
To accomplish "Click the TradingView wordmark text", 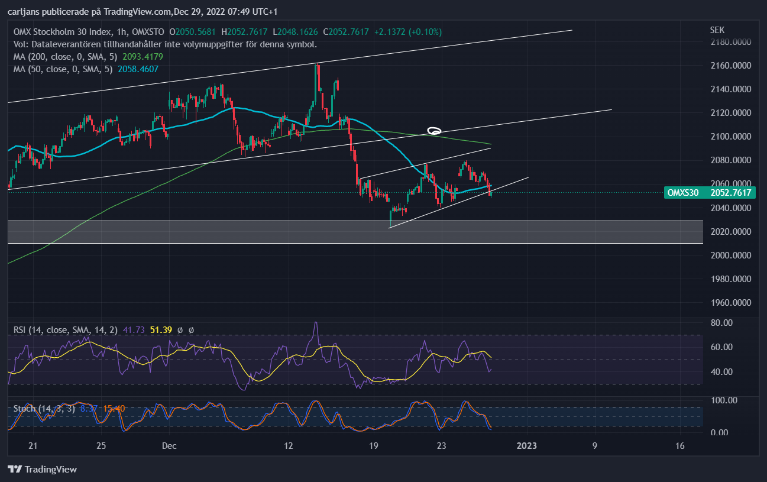I will (51, 470).
